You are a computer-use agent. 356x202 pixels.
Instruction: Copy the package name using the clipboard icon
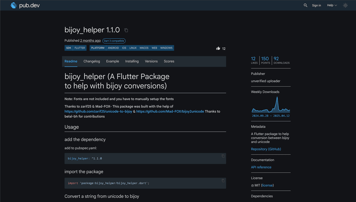pyautogui.click(x=126, y=30)
